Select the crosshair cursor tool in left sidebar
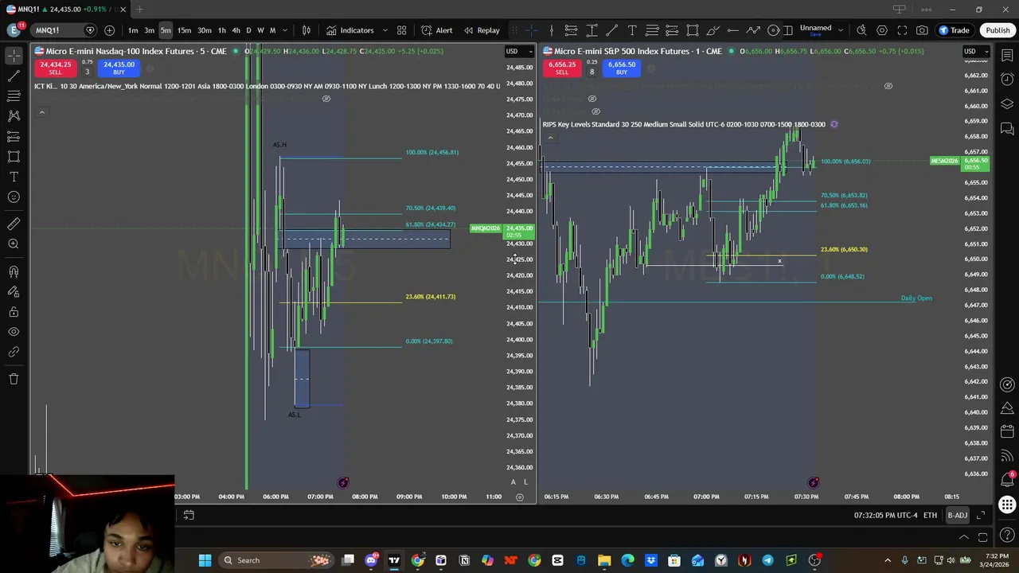1019x573 pixels. pos(14,56)
